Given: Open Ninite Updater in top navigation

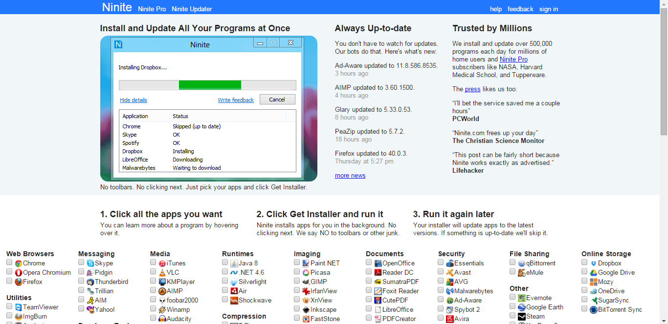Looking at the screenshot, I should click(192, 9).
